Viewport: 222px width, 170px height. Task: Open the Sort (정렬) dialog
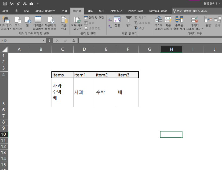click(117, 21)
